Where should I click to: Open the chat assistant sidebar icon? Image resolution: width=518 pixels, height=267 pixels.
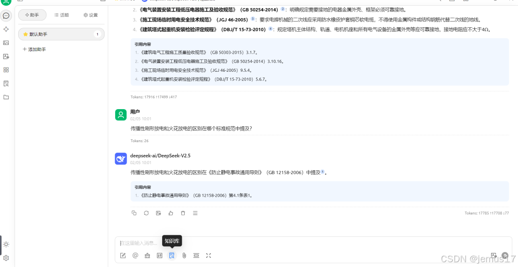point(6,15)
